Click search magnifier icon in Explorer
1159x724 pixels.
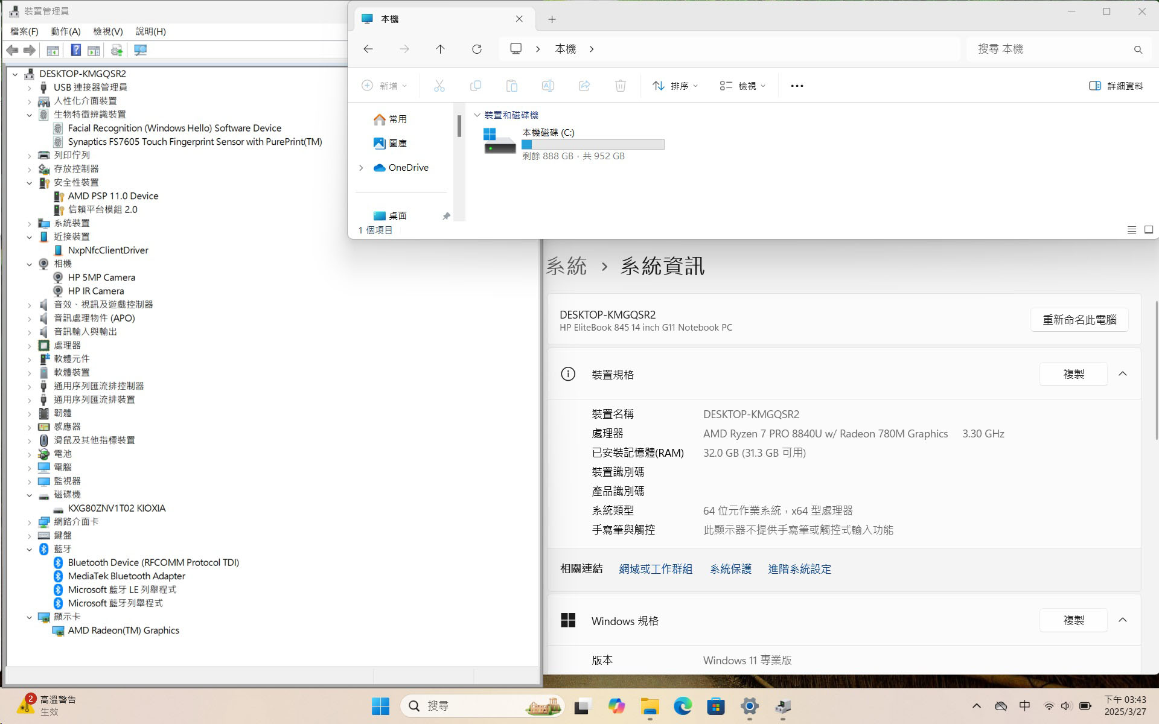pos(1138,49)
